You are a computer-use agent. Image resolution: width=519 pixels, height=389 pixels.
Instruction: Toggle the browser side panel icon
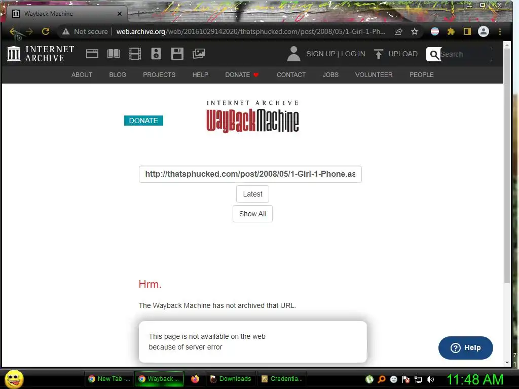click(467, 31)
